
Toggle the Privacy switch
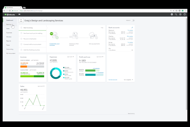click(x=133, y=20)
